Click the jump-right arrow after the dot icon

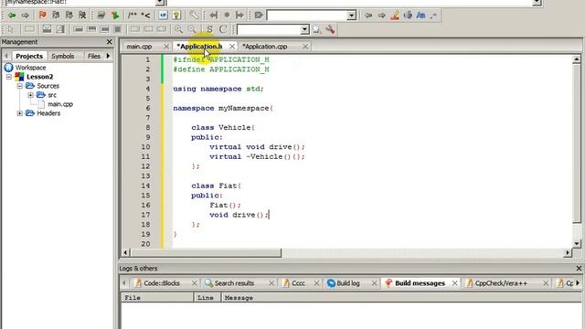click(x=239, y=16)
